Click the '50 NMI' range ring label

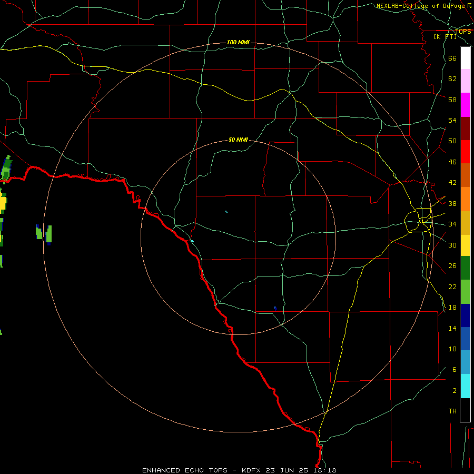point(238,140)
